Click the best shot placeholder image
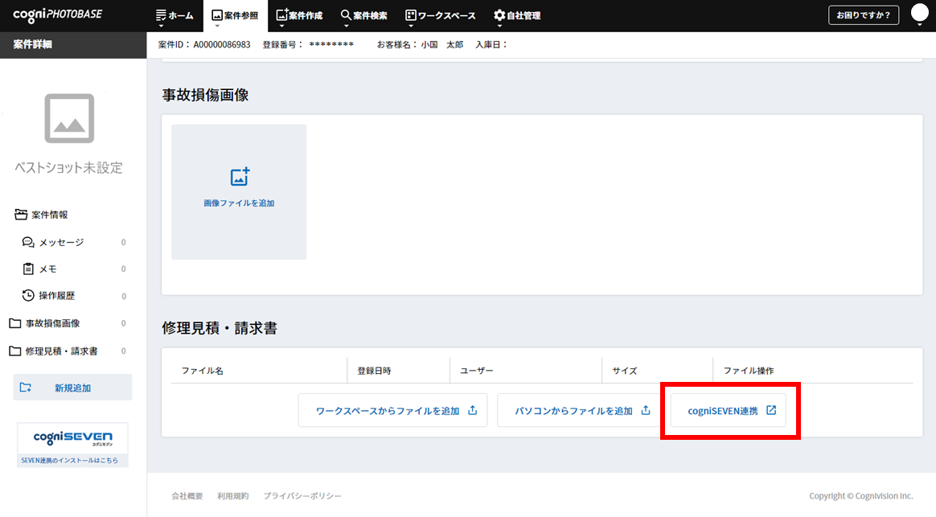The height and width of the screenshot is (517, 936). 69,118
